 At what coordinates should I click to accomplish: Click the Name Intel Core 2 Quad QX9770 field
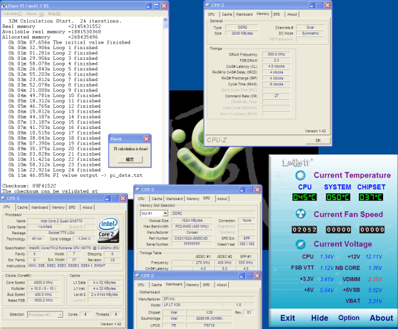61,221
